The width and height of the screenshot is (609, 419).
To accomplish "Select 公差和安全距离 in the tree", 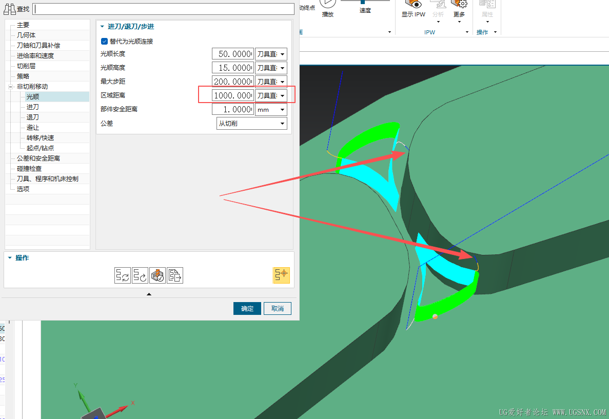I will [x=38, y=158].
